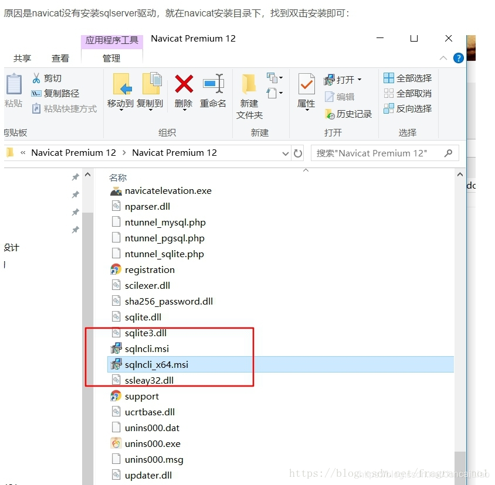Select sha256_password.dll file

point(168,302)
